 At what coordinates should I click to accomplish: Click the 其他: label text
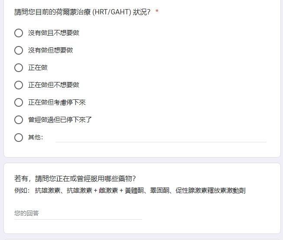click(36, 137)
